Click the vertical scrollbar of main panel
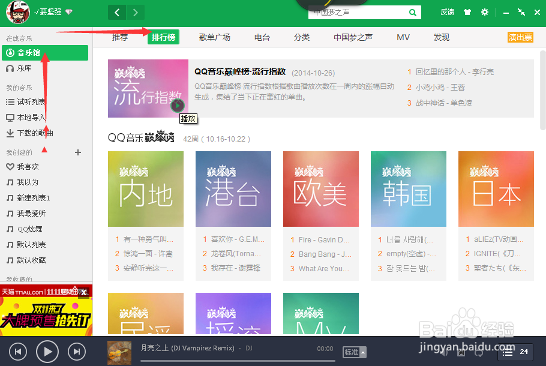Screen dimensions: 546x366 point(542,90)
